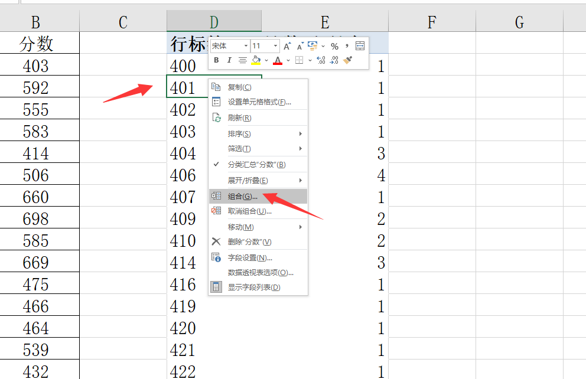
Task: Open fill color dropdown arrow
Action: coord(266,60)
